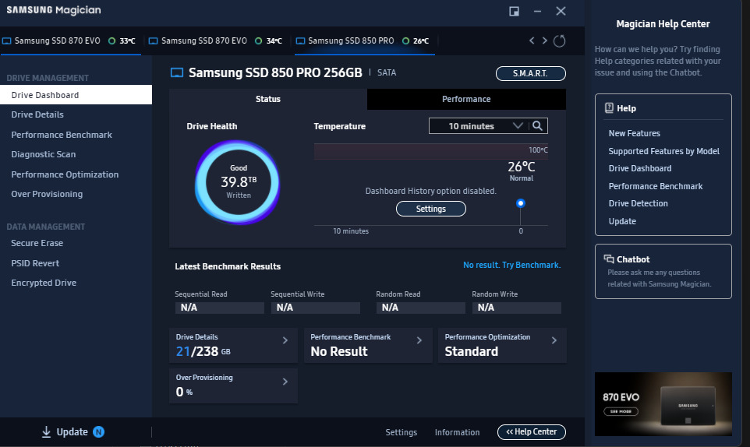Select the first Samsung SSD 870 EVO 33°C tab
750x447 pixels.
pos(70,41)
